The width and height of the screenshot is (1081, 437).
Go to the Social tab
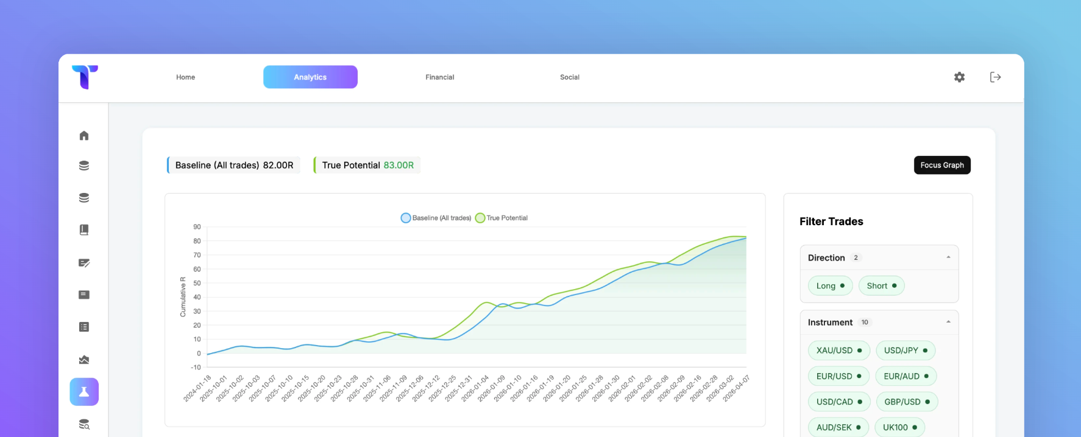tap(570, 77)
